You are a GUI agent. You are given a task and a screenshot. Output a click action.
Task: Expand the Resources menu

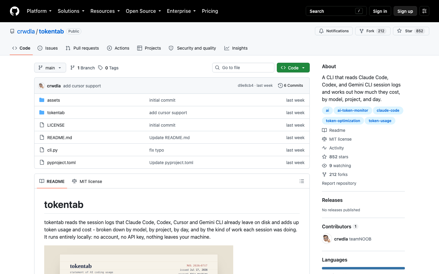click(105, 11)
